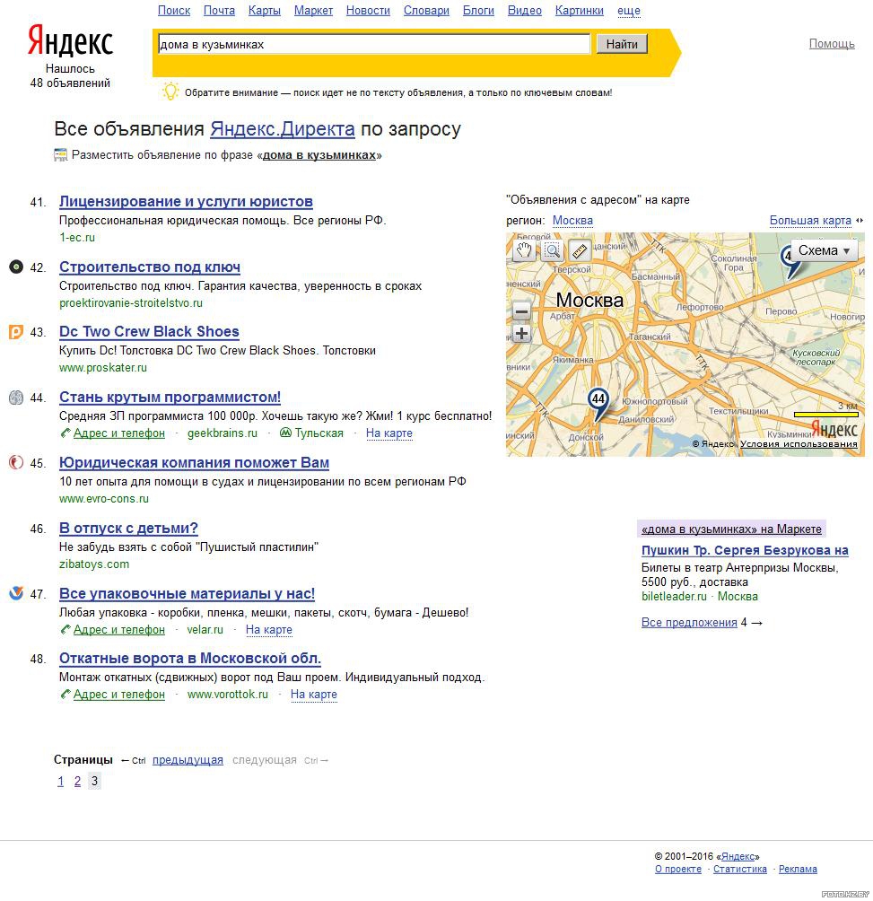The image size is (873, 901).
Task: Open ad Юридическая компания поможет Вам
Action: [194, 462]
